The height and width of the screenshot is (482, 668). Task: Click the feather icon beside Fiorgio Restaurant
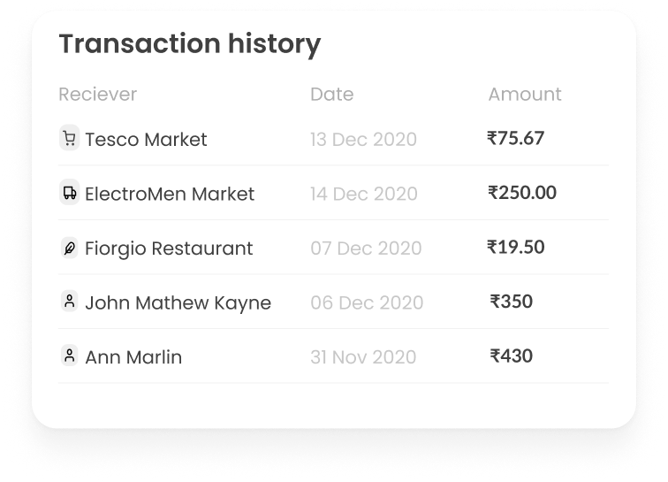tap(69, 249)
